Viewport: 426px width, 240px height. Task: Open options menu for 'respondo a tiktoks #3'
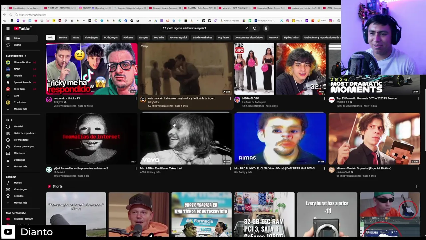[136, 99]
